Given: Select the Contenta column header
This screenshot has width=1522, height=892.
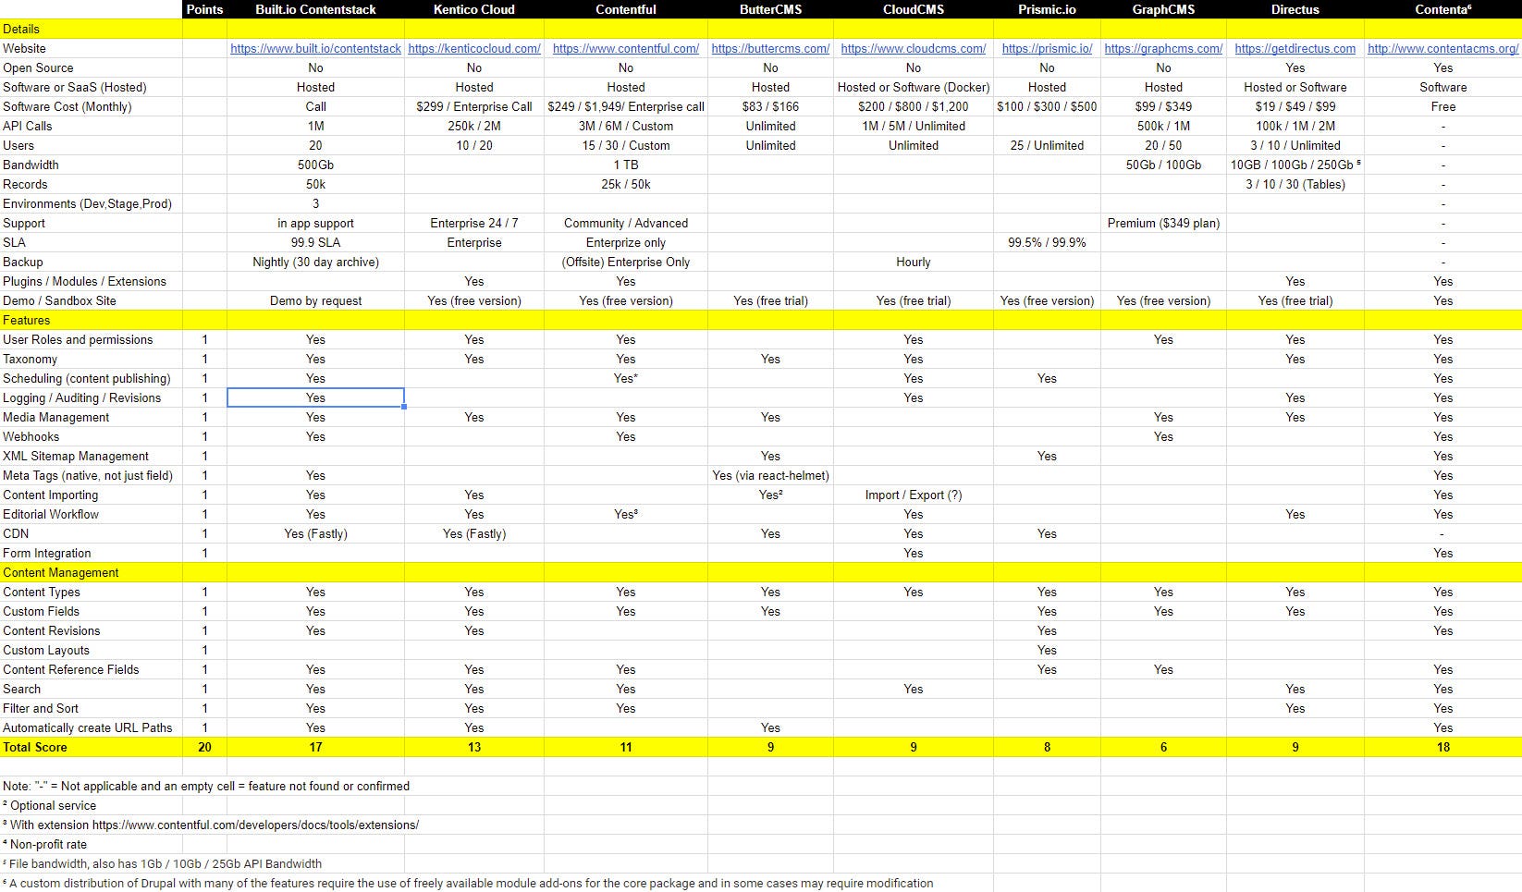Looking at the screenshot, I should coord(1443,9).
